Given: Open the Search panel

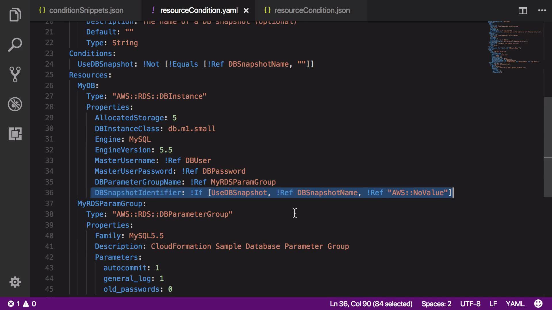Looking at the screenshot, I should tap(15, 45).
